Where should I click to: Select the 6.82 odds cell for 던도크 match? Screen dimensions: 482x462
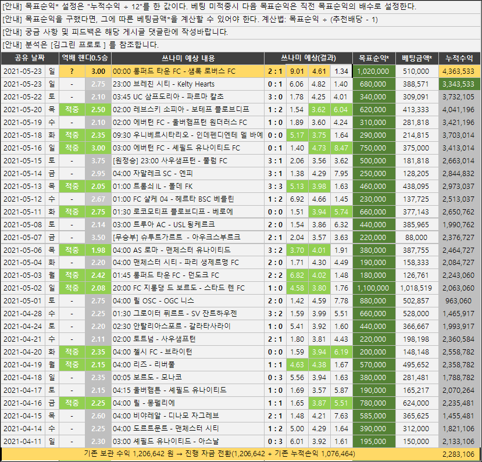[297, 275]
